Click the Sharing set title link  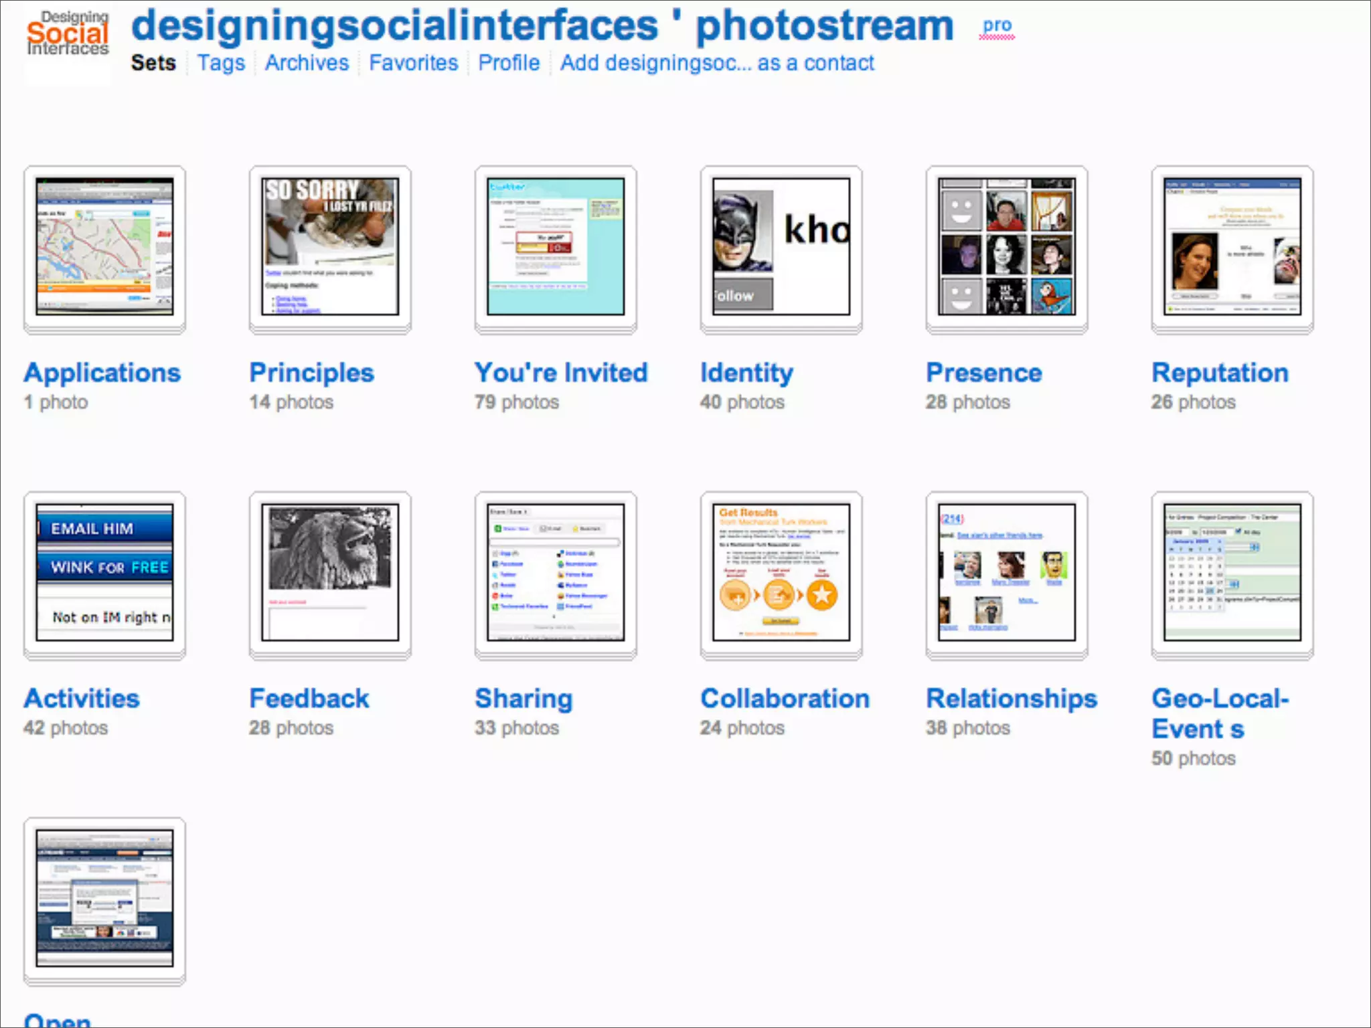click(523, 699)
